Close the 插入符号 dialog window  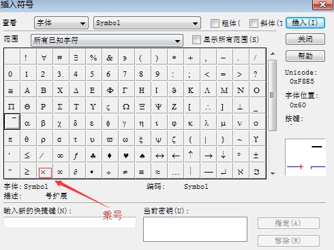click(322, 4)
